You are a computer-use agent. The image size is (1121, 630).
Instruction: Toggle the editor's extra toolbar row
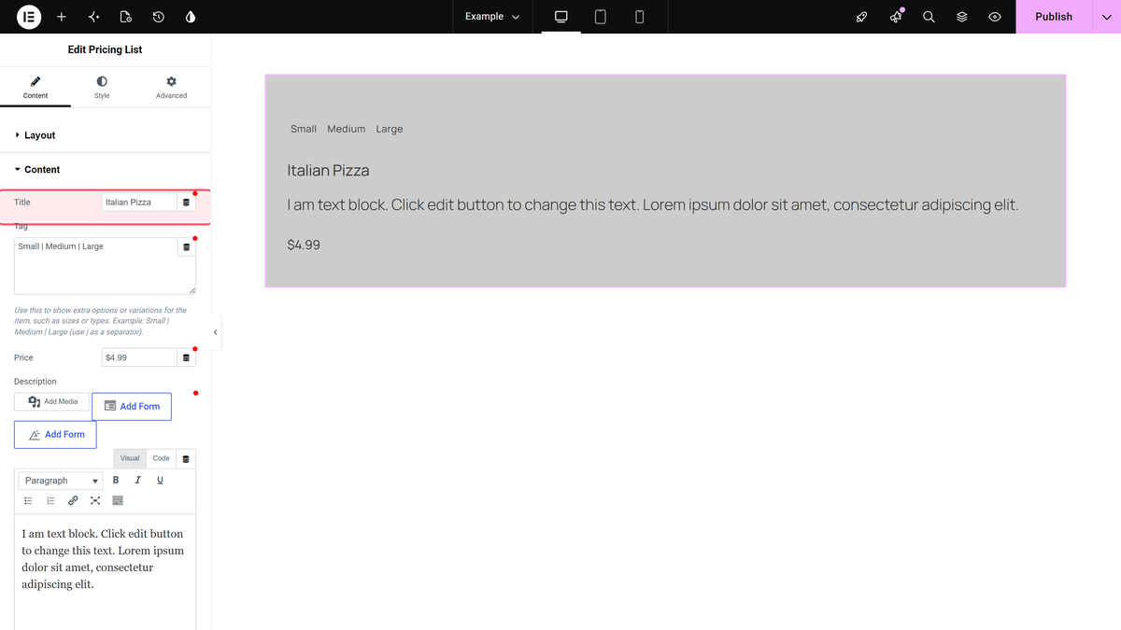(x=118, y=500)
